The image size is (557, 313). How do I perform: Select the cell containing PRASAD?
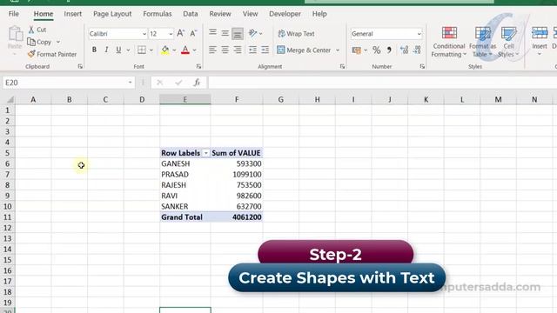185,174
